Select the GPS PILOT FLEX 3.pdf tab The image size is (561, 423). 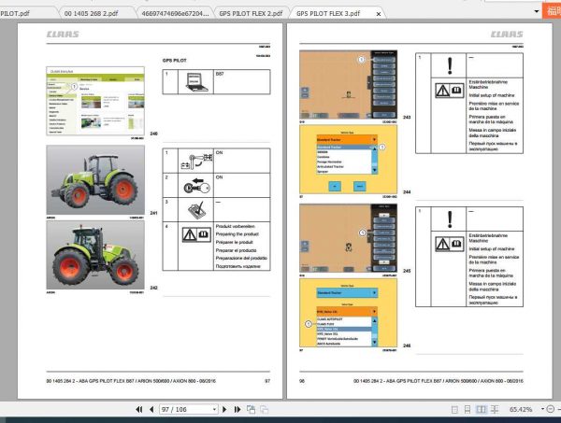[328, 14]
